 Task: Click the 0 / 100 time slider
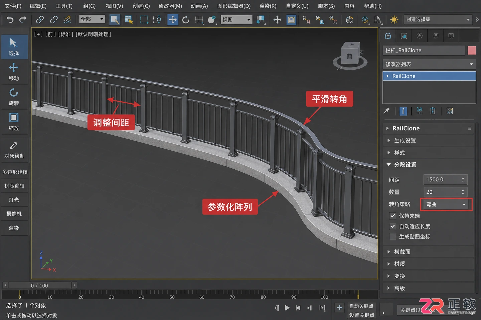40,285
